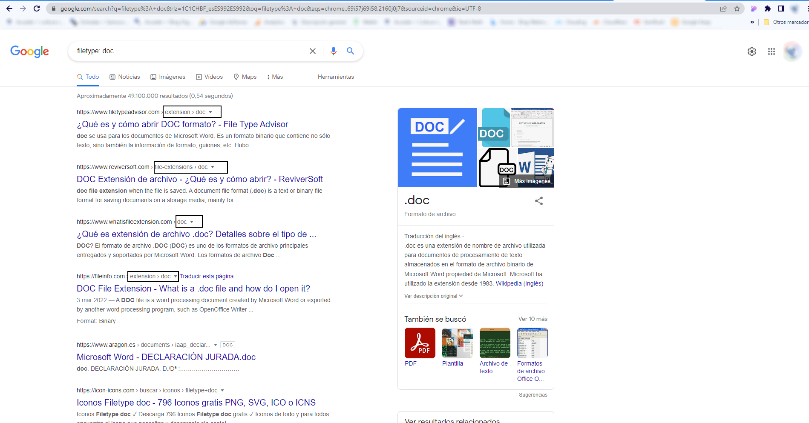Click the 'Formato de archivo' subtitle

point(430,214)
